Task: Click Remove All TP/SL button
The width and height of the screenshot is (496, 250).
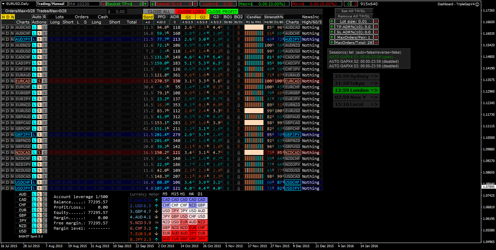Action: click(x=354, y=16)
